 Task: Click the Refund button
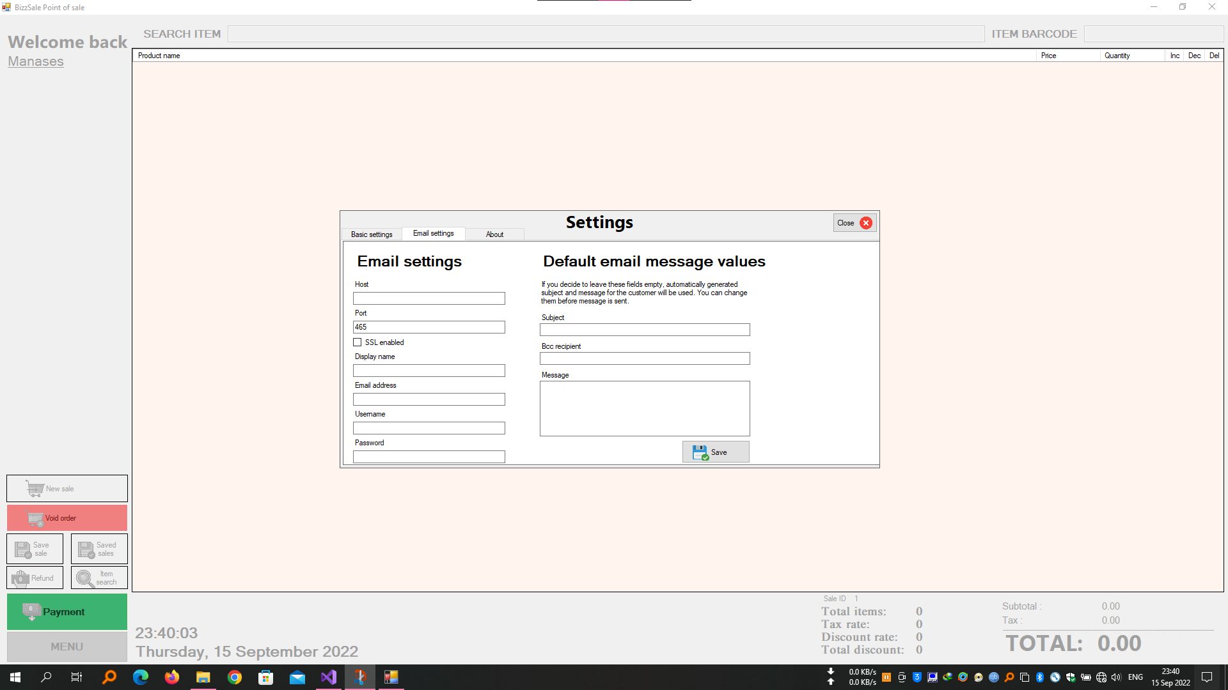pos(35,578)
